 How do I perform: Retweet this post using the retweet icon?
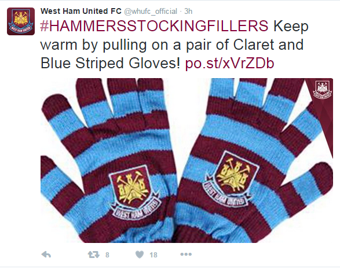coord(93,255)
